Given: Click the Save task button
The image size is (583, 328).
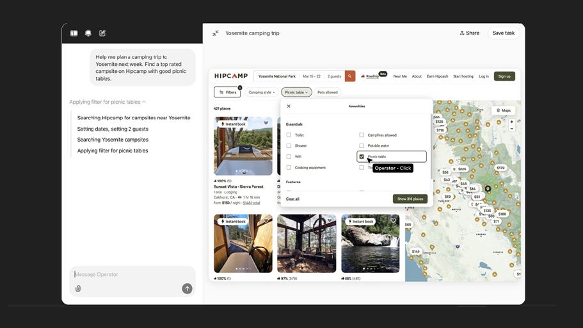Looking at the screenshot, I should (x=504, y=33).
